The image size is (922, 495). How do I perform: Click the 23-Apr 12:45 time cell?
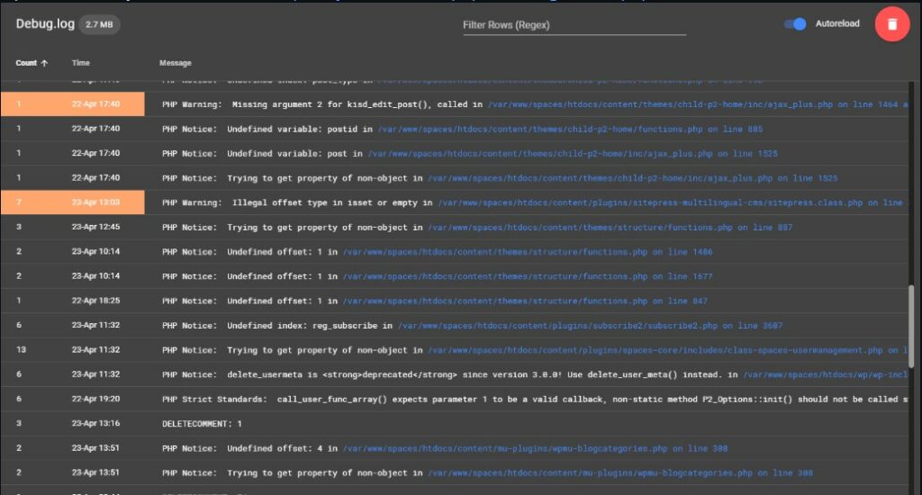tap(95, 227)
